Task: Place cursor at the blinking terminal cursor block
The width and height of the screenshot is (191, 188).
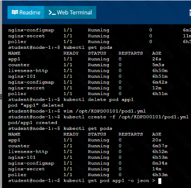Action: (x=160, y=181)
